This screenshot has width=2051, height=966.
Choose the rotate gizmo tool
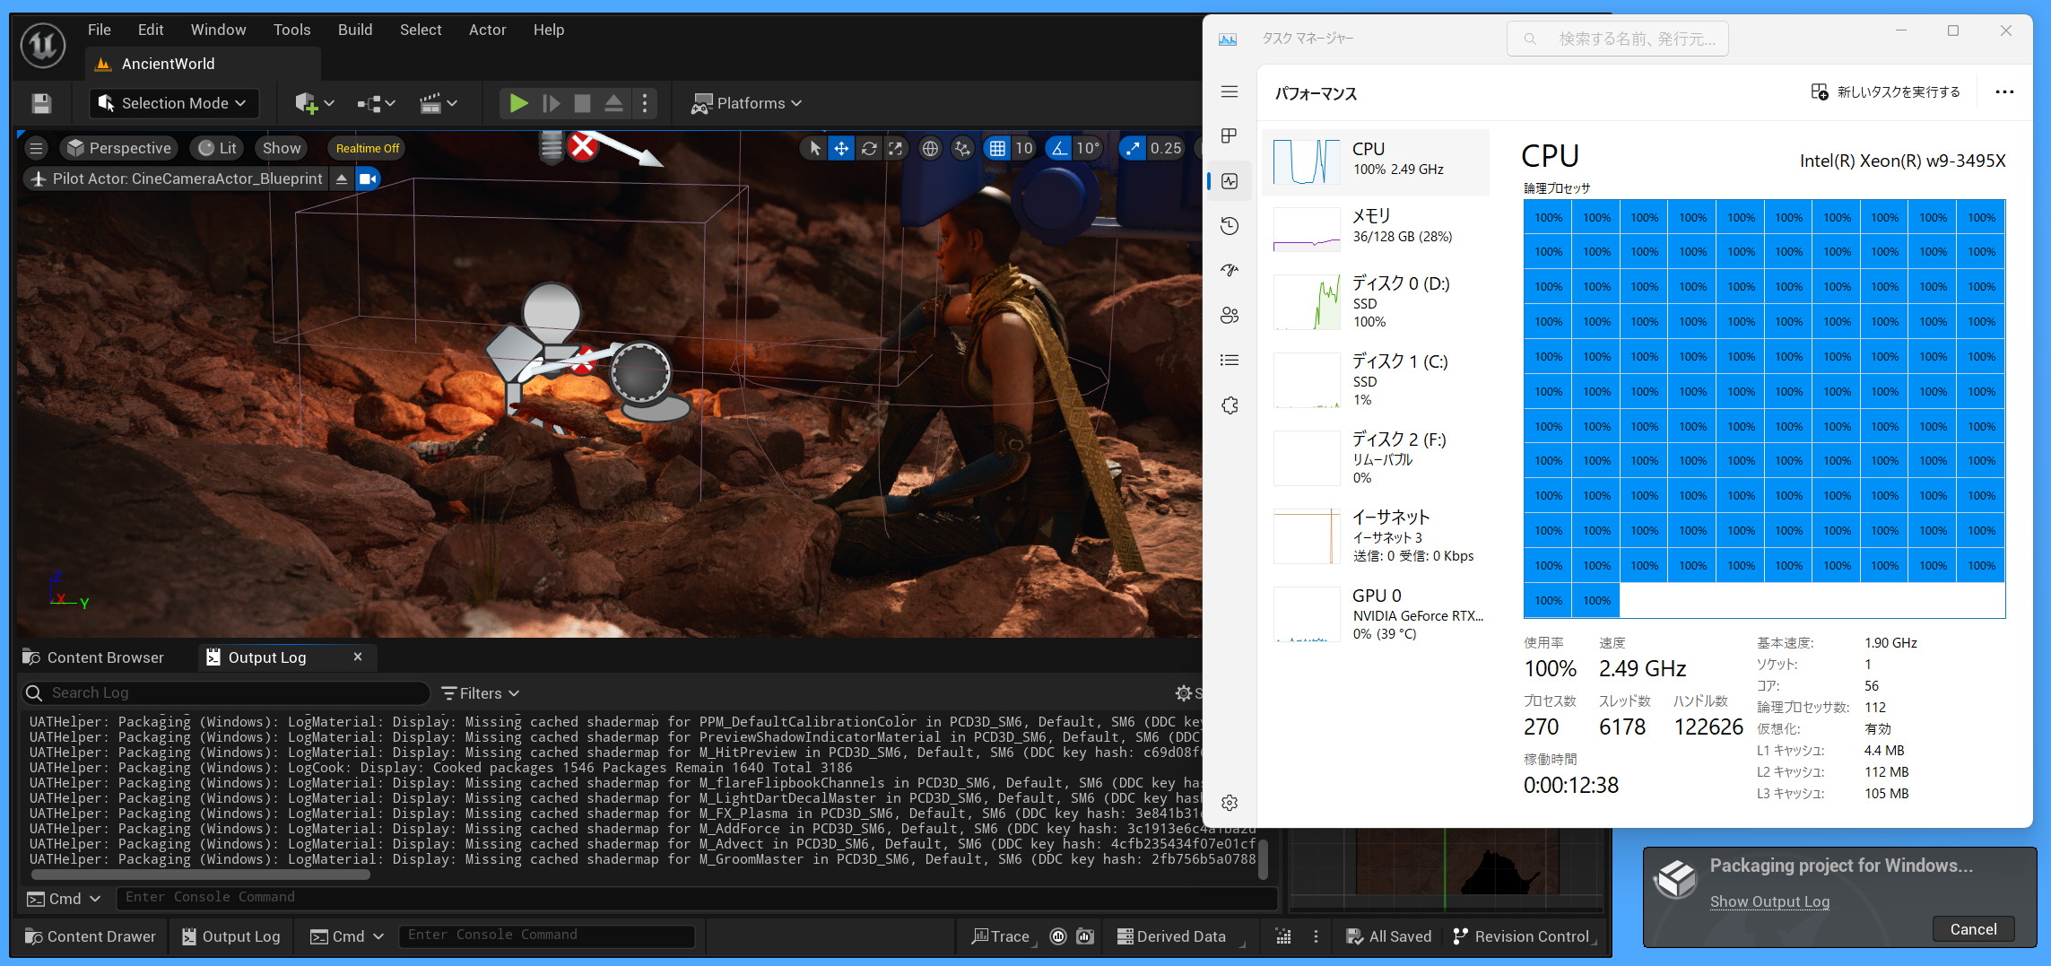coord(869,148)
